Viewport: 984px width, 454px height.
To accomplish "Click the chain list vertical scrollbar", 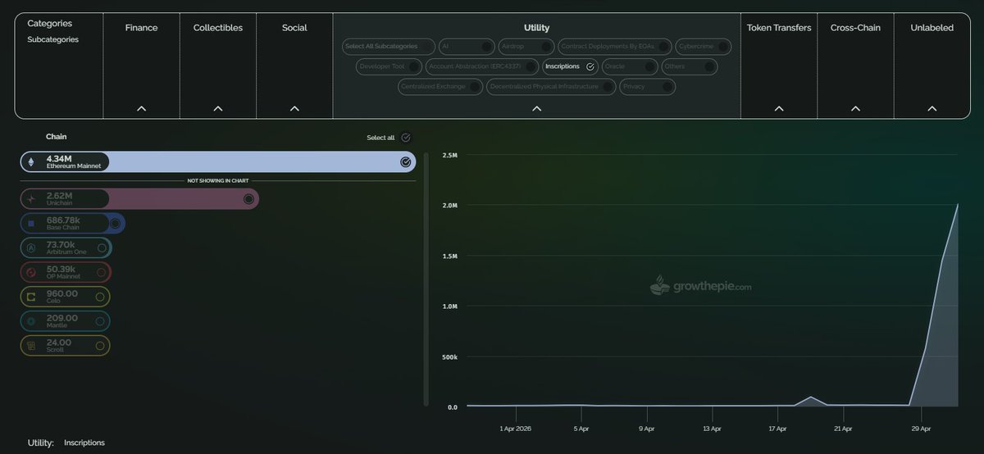I will (x=425, y=279).
